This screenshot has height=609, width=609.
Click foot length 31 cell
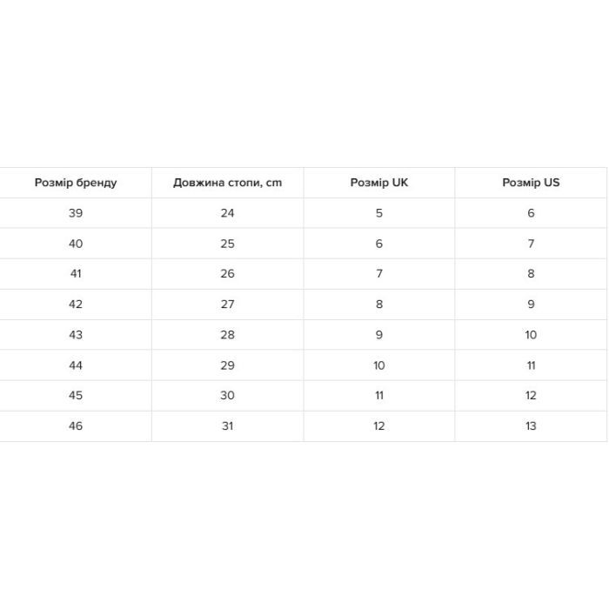point(228,426)
